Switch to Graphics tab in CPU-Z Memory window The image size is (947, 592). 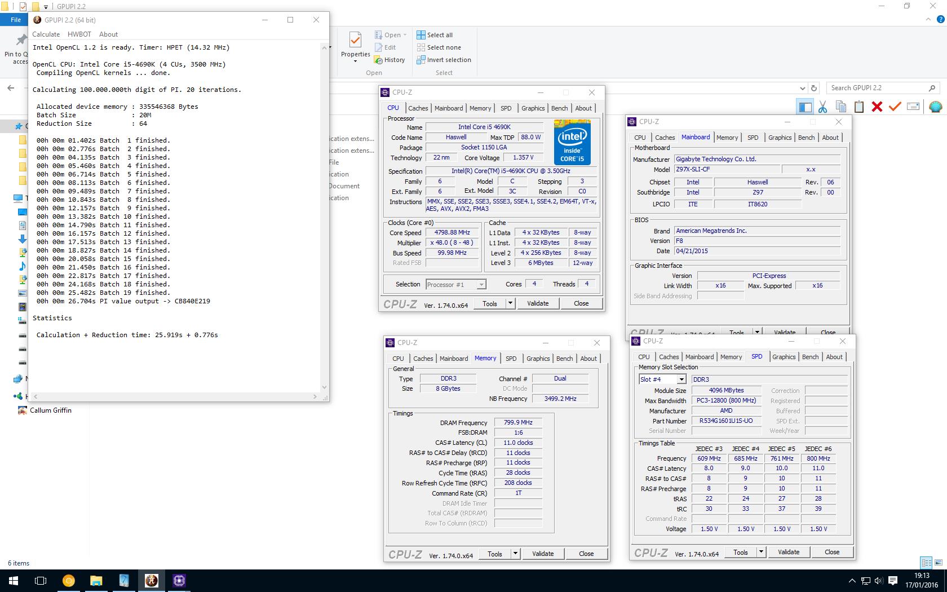pos(538,359)
